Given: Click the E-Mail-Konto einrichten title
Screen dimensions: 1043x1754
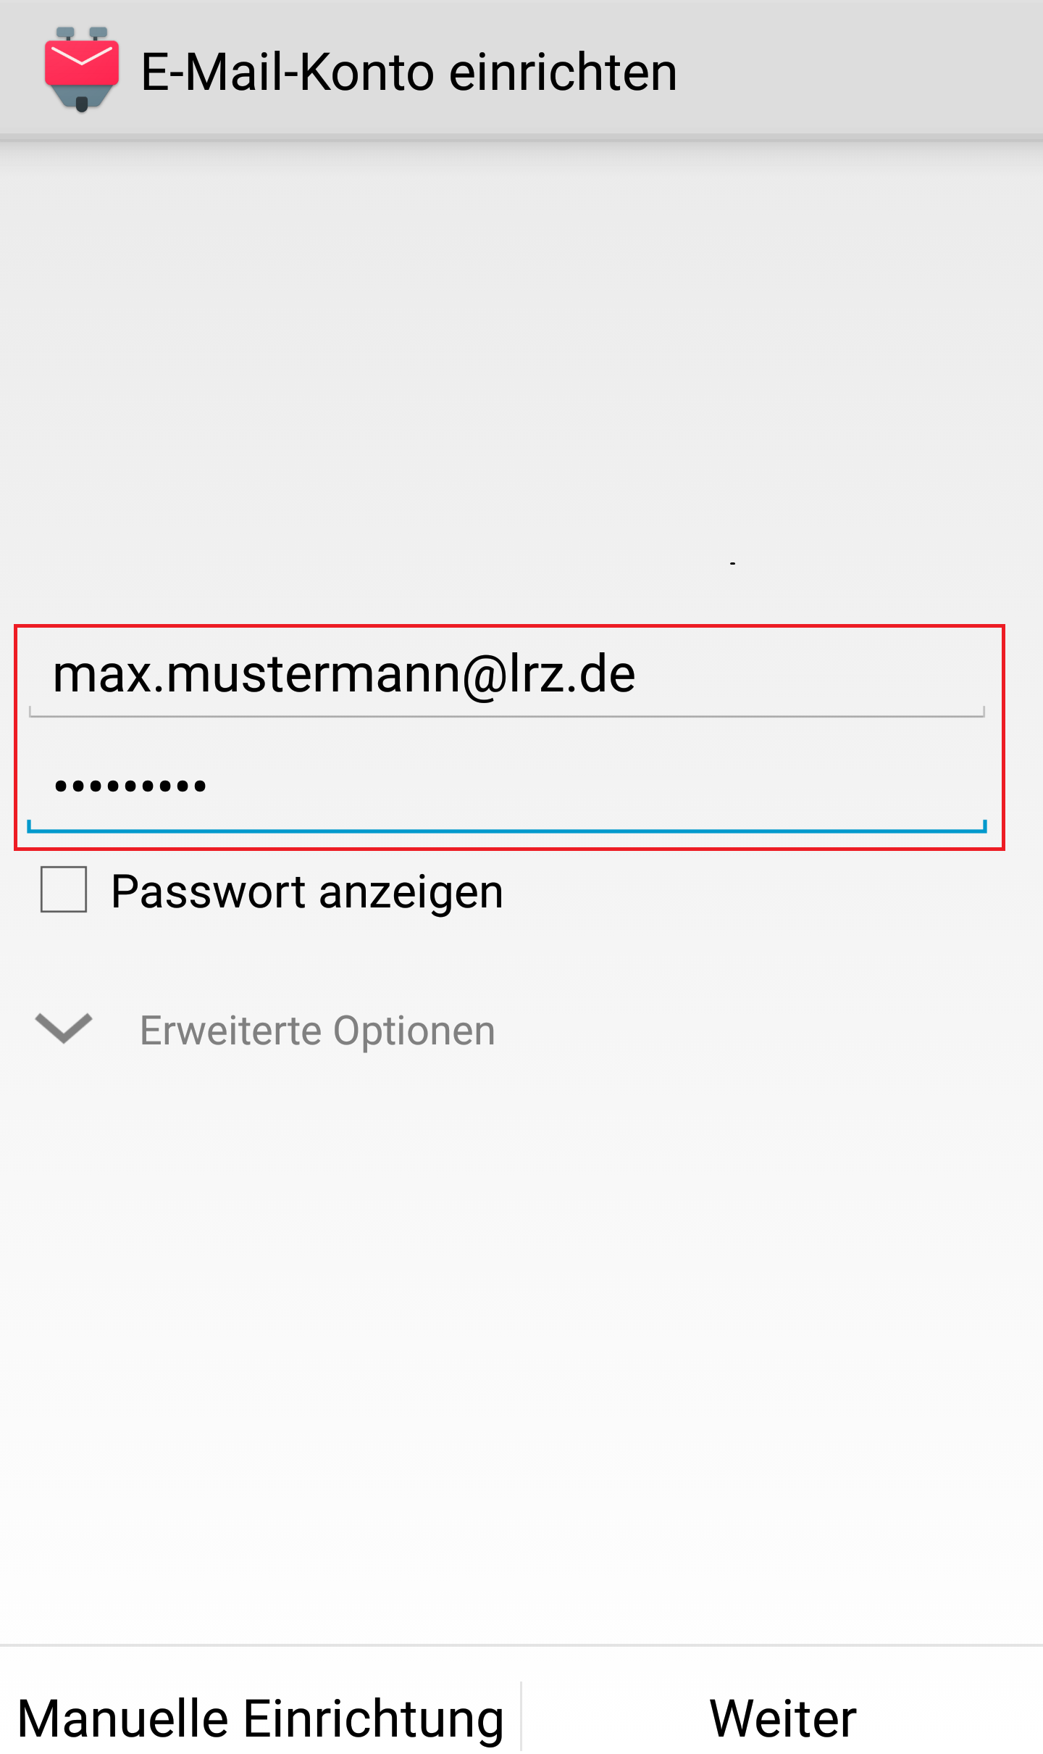Looking at the screenshot, I should tap(409, 72).
